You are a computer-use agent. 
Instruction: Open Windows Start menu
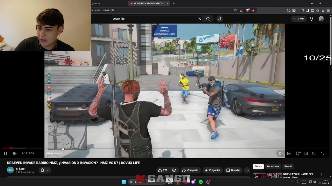[124, 182]
